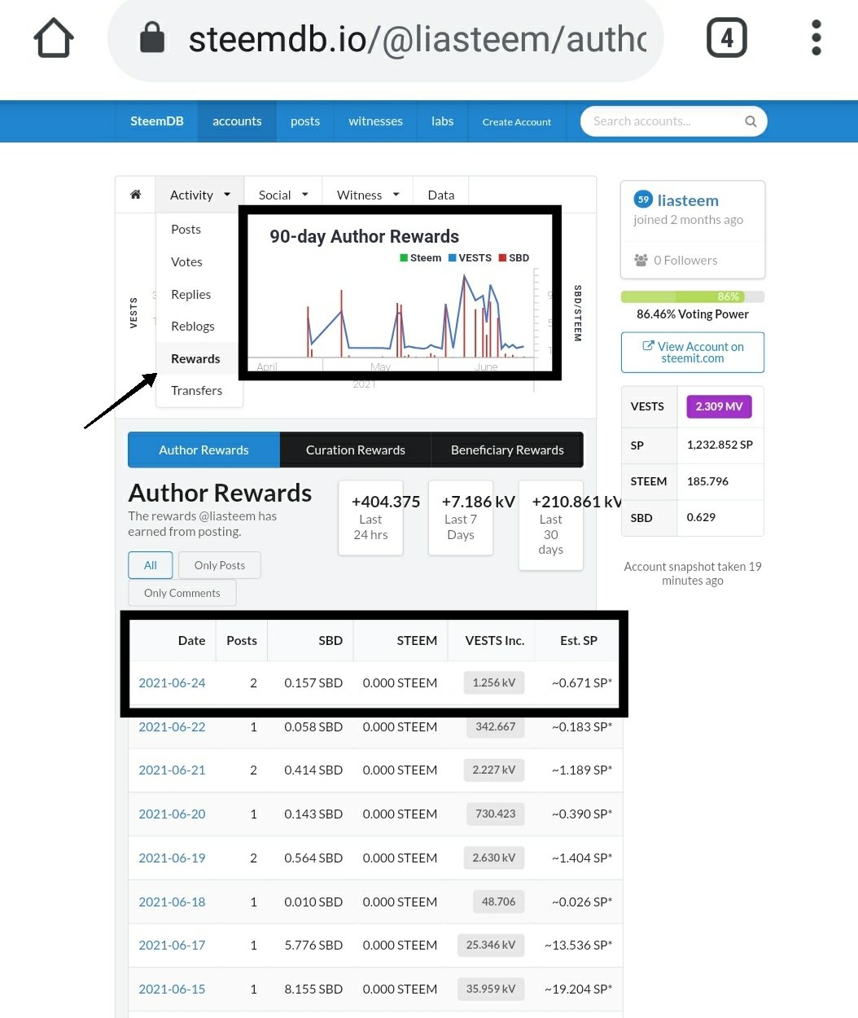Open the posts navigation item
The width and height of the screenshot is (858, 1018).
coord(305,121)
